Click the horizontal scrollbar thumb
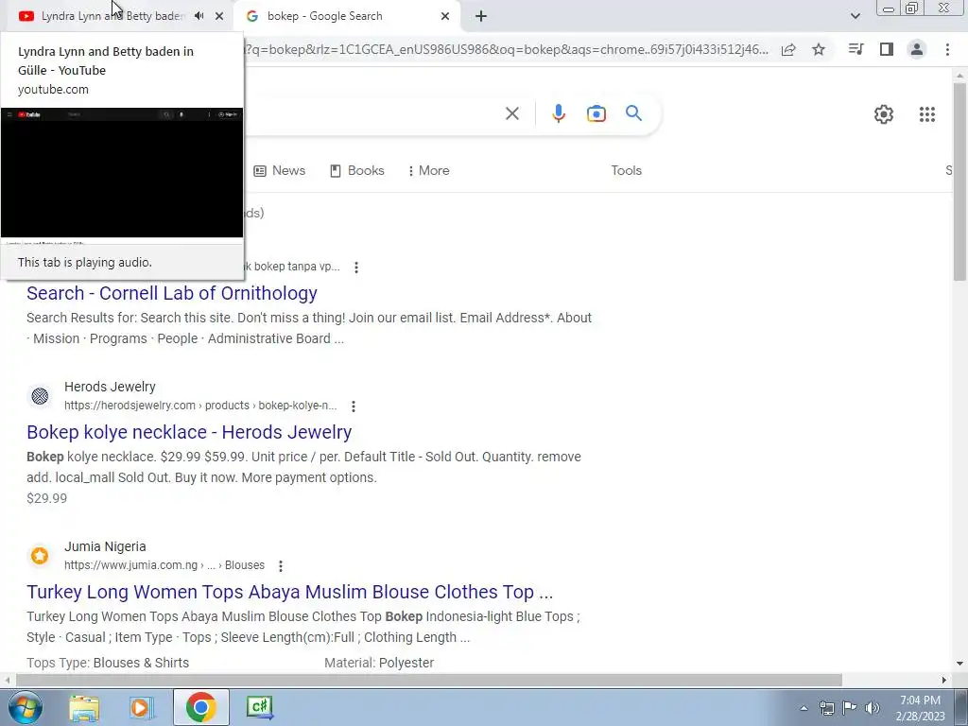This screenshot has width=968, height=726. [429, 681]
